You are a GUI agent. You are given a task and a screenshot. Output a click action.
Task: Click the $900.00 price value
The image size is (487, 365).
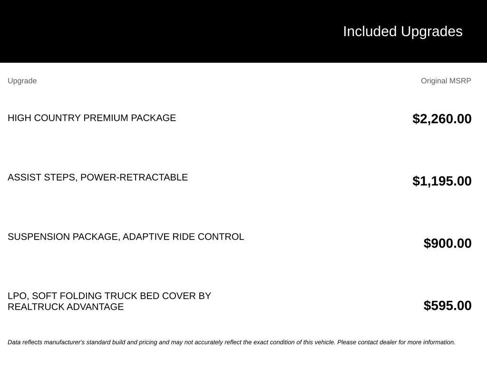point(447,243)
